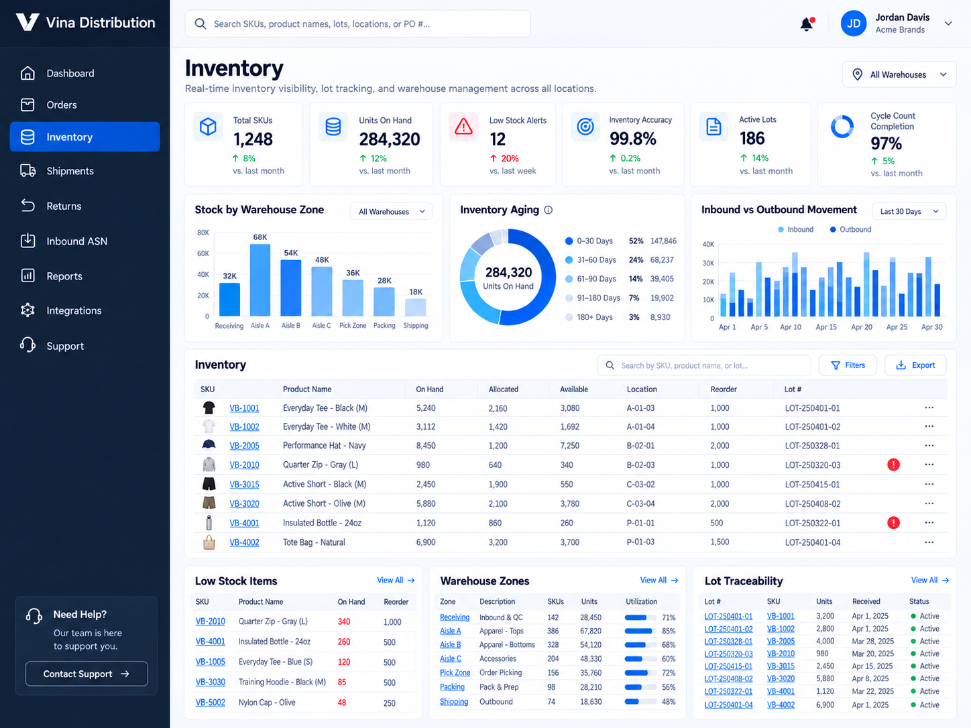Click the Performance Hat product thumbnail

click(209, 445)
